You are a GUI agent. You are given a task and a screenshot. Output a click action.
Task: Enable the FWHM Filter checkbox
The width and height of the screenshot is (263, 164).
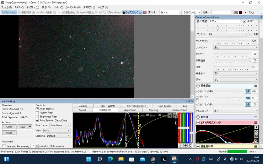pyautogui.click(x=37, y=113)
